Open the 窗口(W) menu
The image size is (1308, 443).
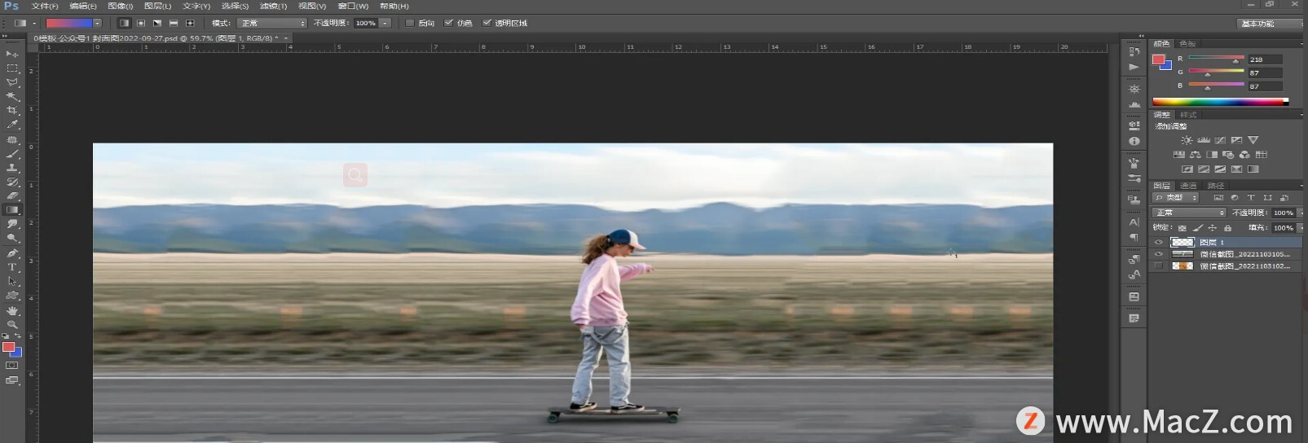coord(353,6)
